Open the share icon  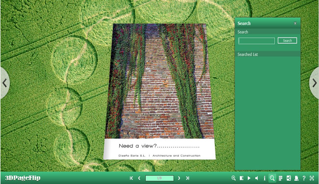[289, 178]
